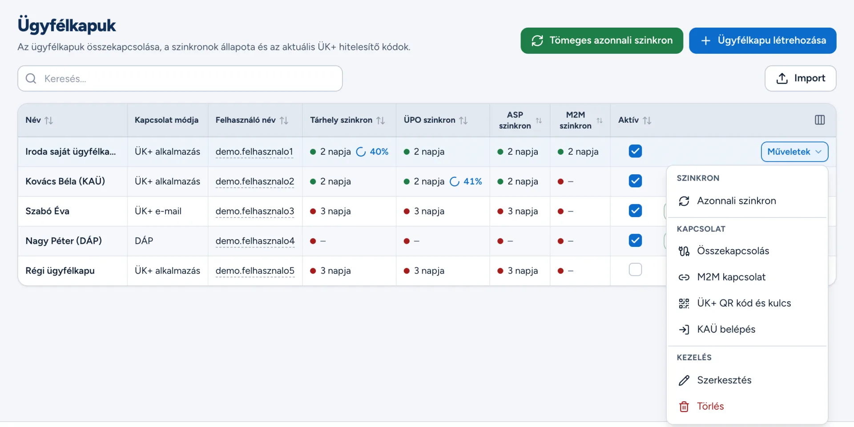Click the column settings icon in table header

click(x=819, y=120)
